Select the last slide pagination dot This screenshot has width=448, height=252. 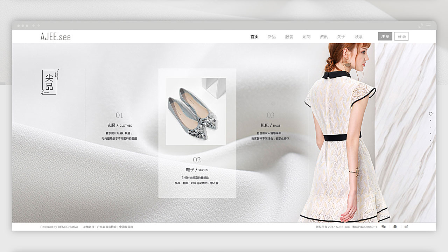tap(430, 147)
